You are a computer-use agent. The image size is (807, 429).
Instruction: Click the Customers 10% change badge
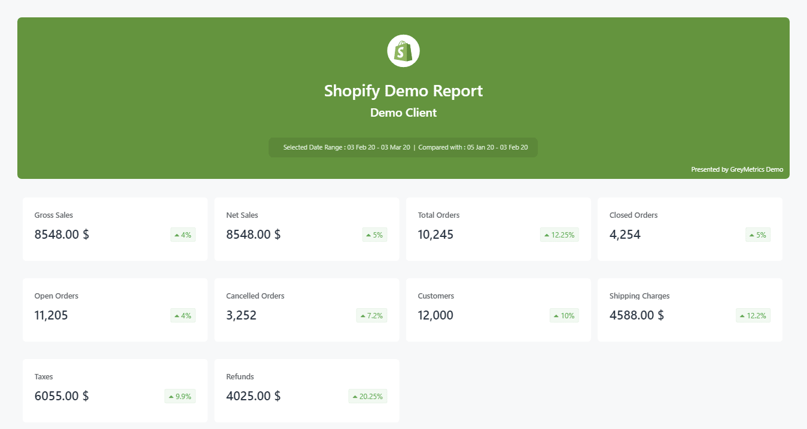564,316
